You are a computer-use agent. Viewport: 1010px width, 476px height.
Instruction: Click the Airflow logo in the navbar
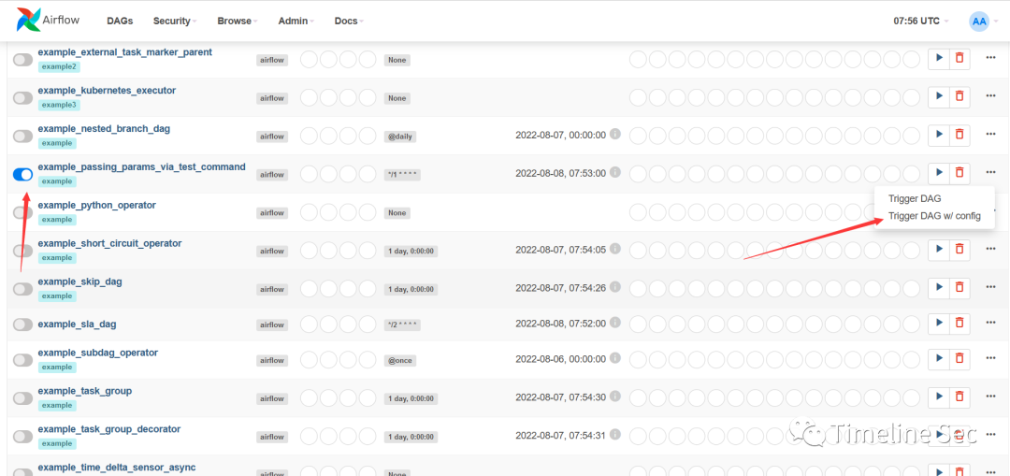click(x=48, y=20)
